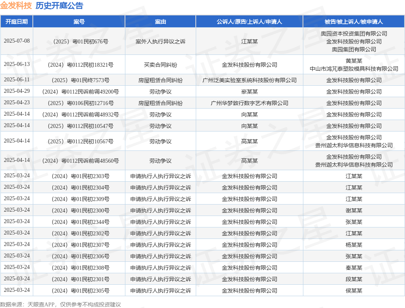405x308 pixels.
Task: Select case number (2025)粤0112民初10567号
Action: pos(81,141)
